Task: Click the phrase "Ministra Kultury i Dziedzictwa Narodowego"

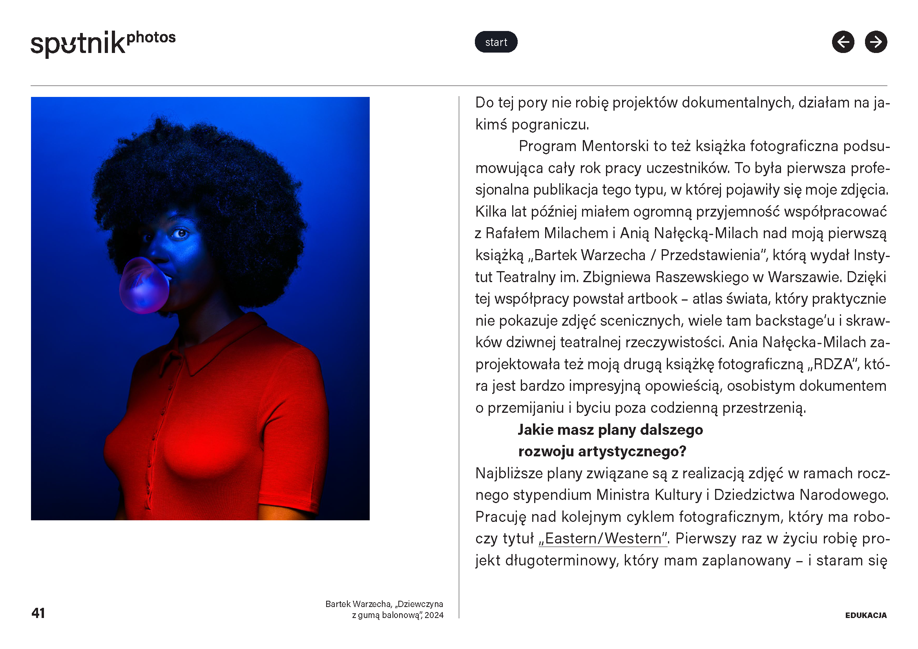Action: pyautogui.click(x=742, y=495)
